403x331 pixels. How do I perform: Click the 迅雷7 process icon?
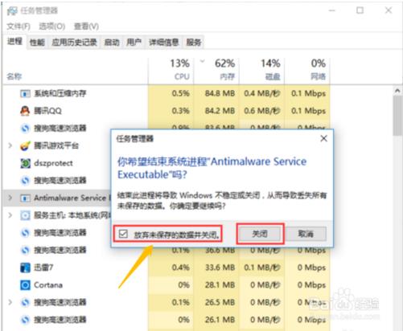click(25, 268)
